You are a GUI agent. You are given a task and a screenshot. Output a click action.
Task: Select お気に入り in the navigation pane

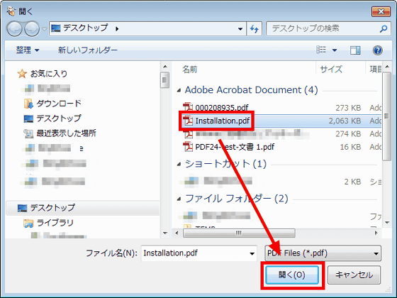pyautogui.click(x=49, y=74)
